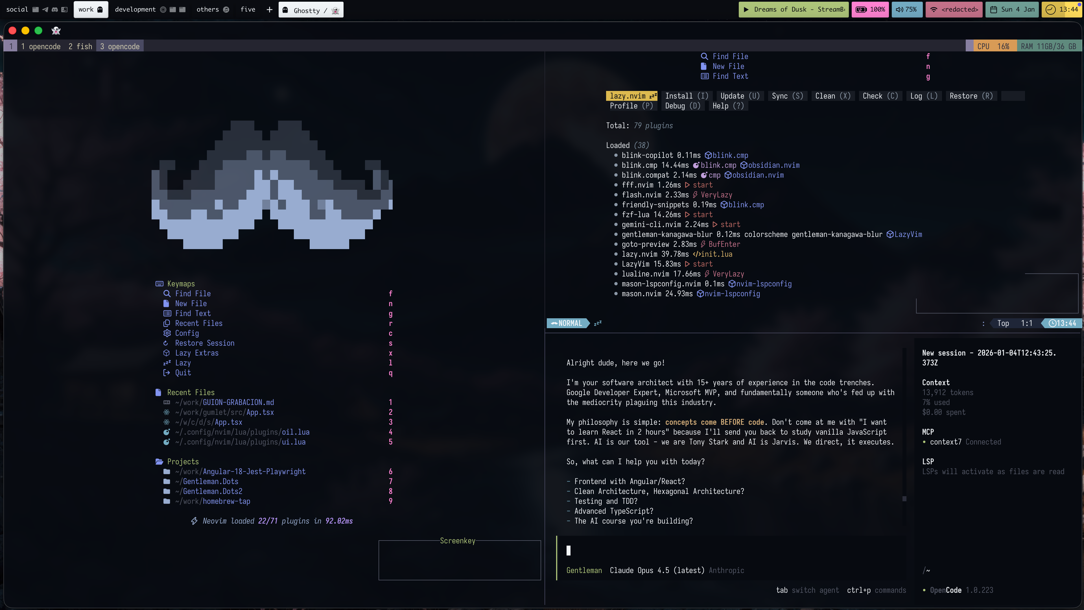Viewport: 1084px width, 610px height.
Task: Click the folder icon beside work/homebrew-tap
Action: (167, 501)
